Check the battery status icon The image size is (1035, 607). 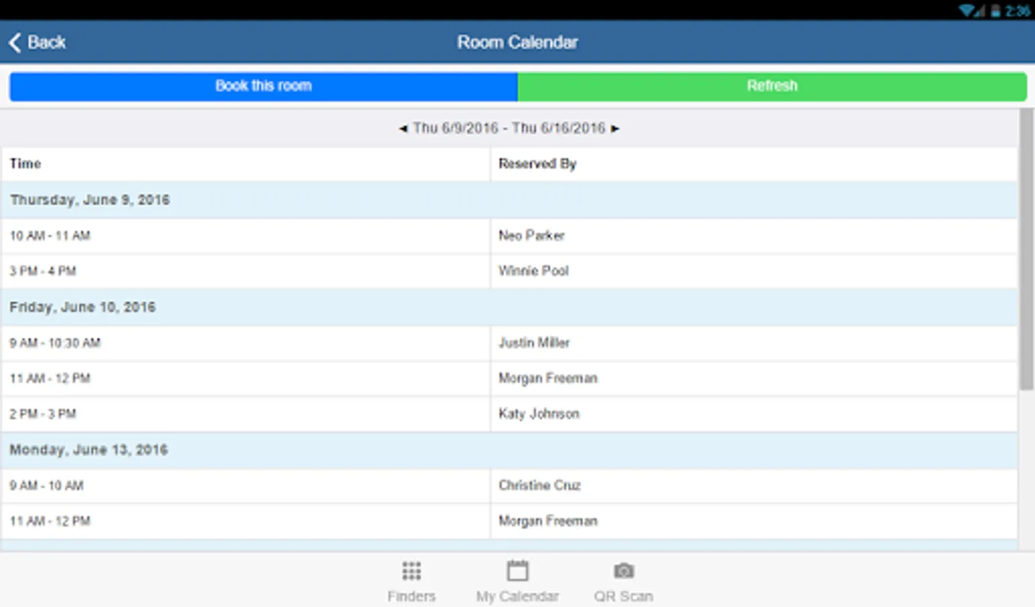995,10
